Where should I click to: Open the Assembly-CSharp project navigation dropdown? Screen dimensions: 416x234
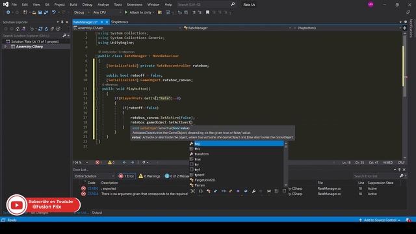coord(127,28)
